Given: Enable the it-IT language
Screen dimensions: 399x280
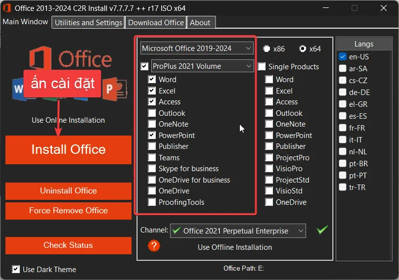Looking at the screenshot, I should pos(343,140).
